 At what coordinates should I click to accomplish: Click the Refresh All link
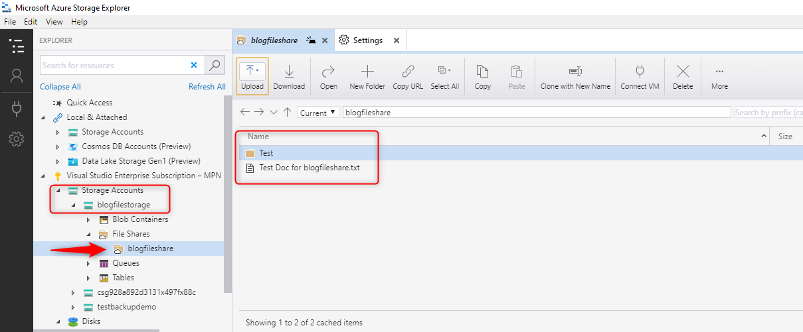pyautogui.click(x=207, y=87)
